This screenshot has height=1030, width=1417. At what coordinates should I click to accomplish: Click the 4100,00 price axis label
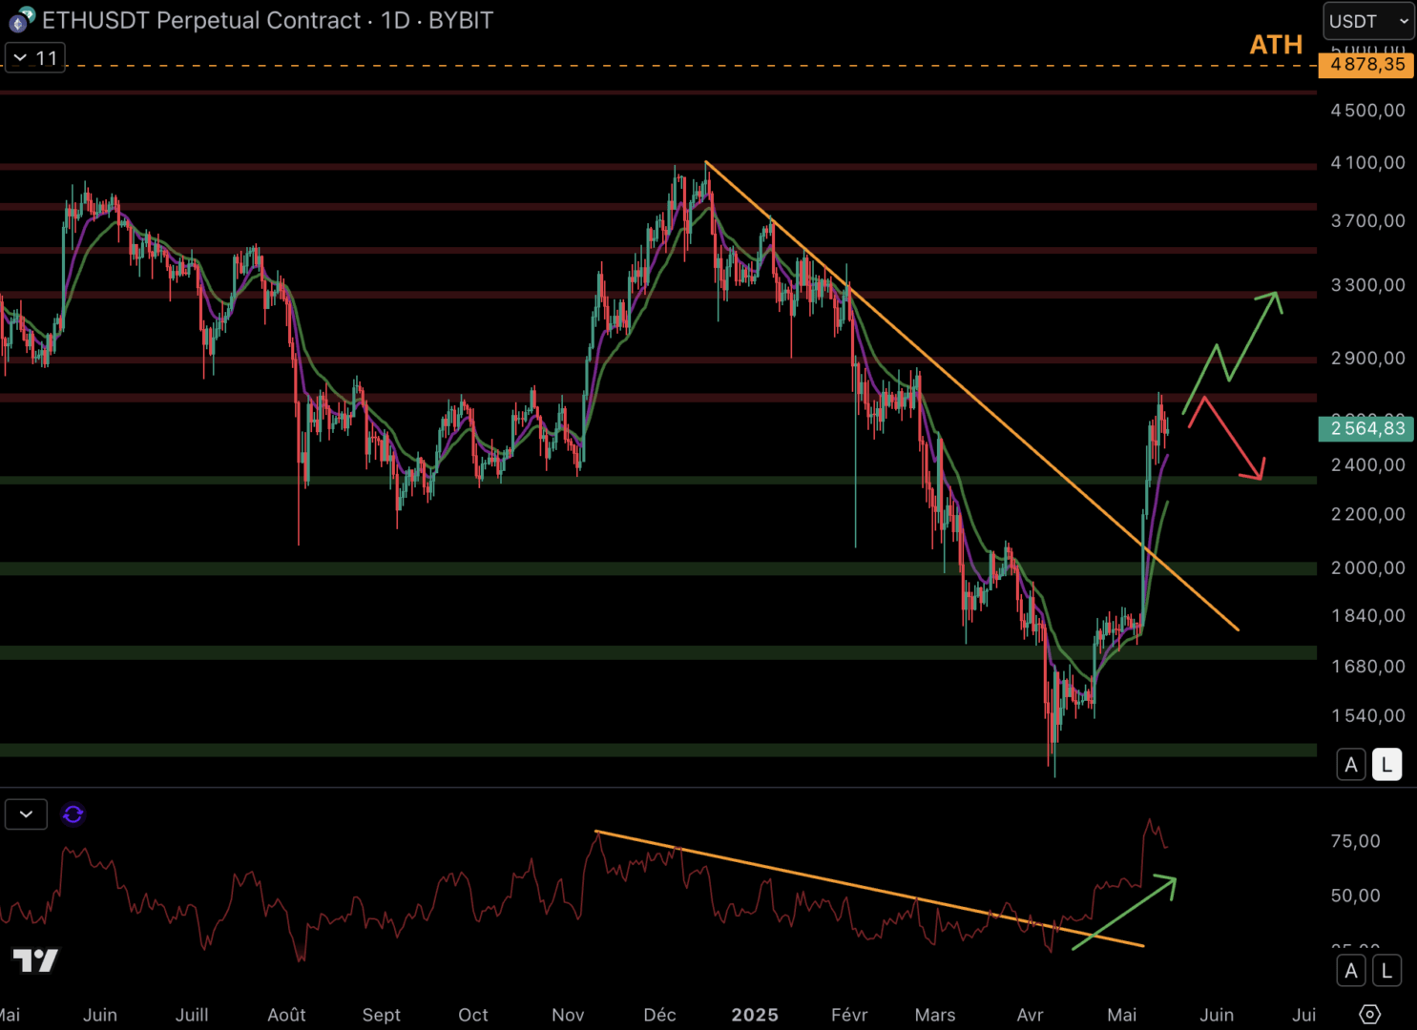1368,163
